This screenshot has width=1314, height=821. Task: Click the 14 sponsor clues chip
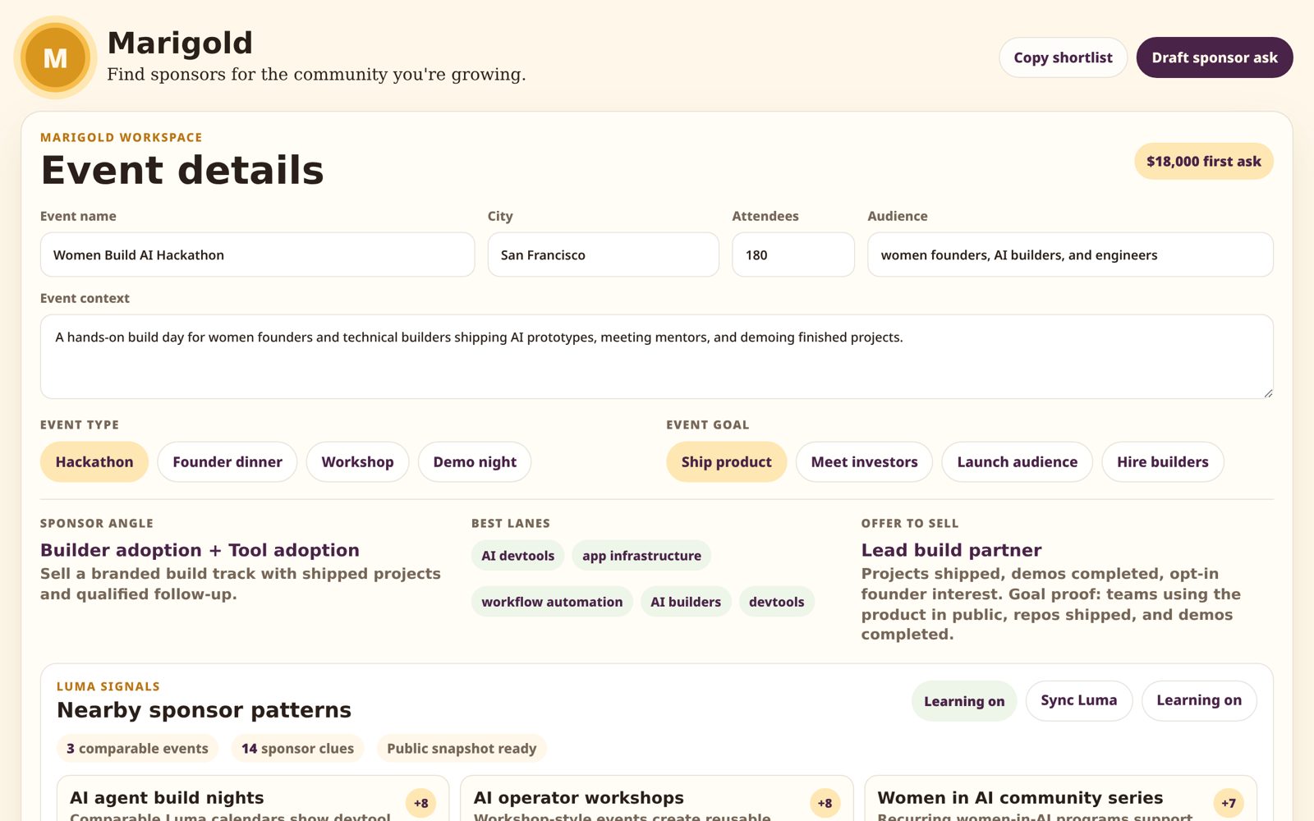click(x=297, y=748)
